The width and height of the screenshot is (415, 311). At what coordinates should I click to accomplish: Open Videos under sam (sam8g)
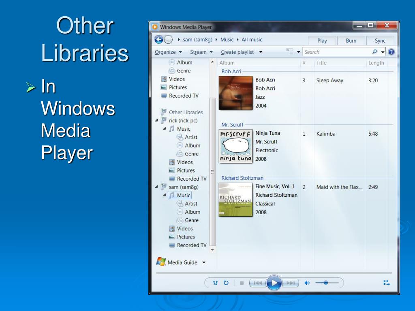(181, 228)
